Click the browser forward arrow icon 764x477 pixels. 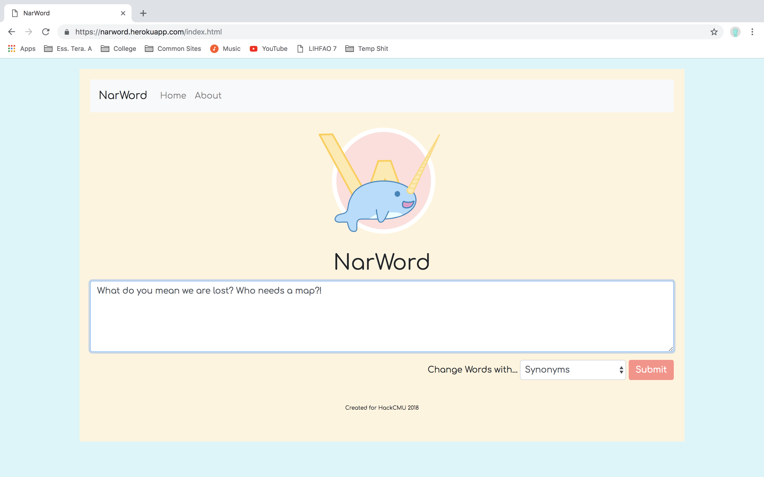coord(29,32)
